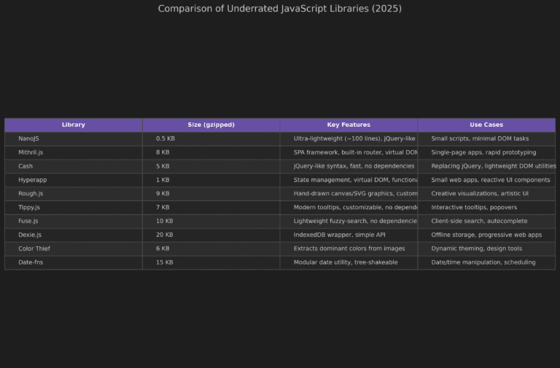Select the Dexie.js library cell

(74, 235)
